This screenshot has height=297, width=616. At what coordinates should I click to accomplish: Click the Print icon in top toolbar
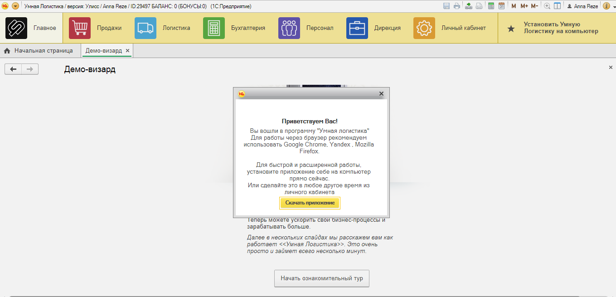click(457, 6)
